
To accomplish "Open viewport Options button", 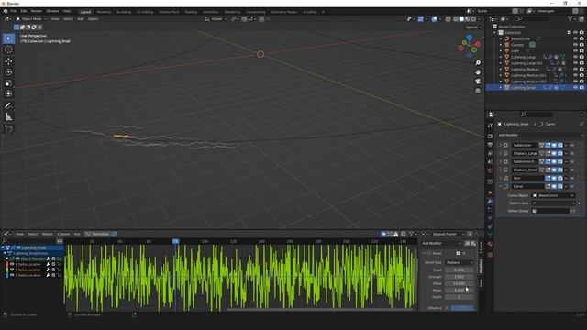I will tap(473, 27).
